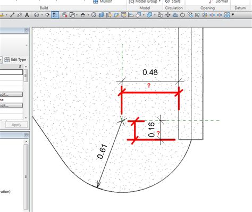This screenshot has height=212, width=252.
Task: Select the Move tool
Action: (167, 15)
